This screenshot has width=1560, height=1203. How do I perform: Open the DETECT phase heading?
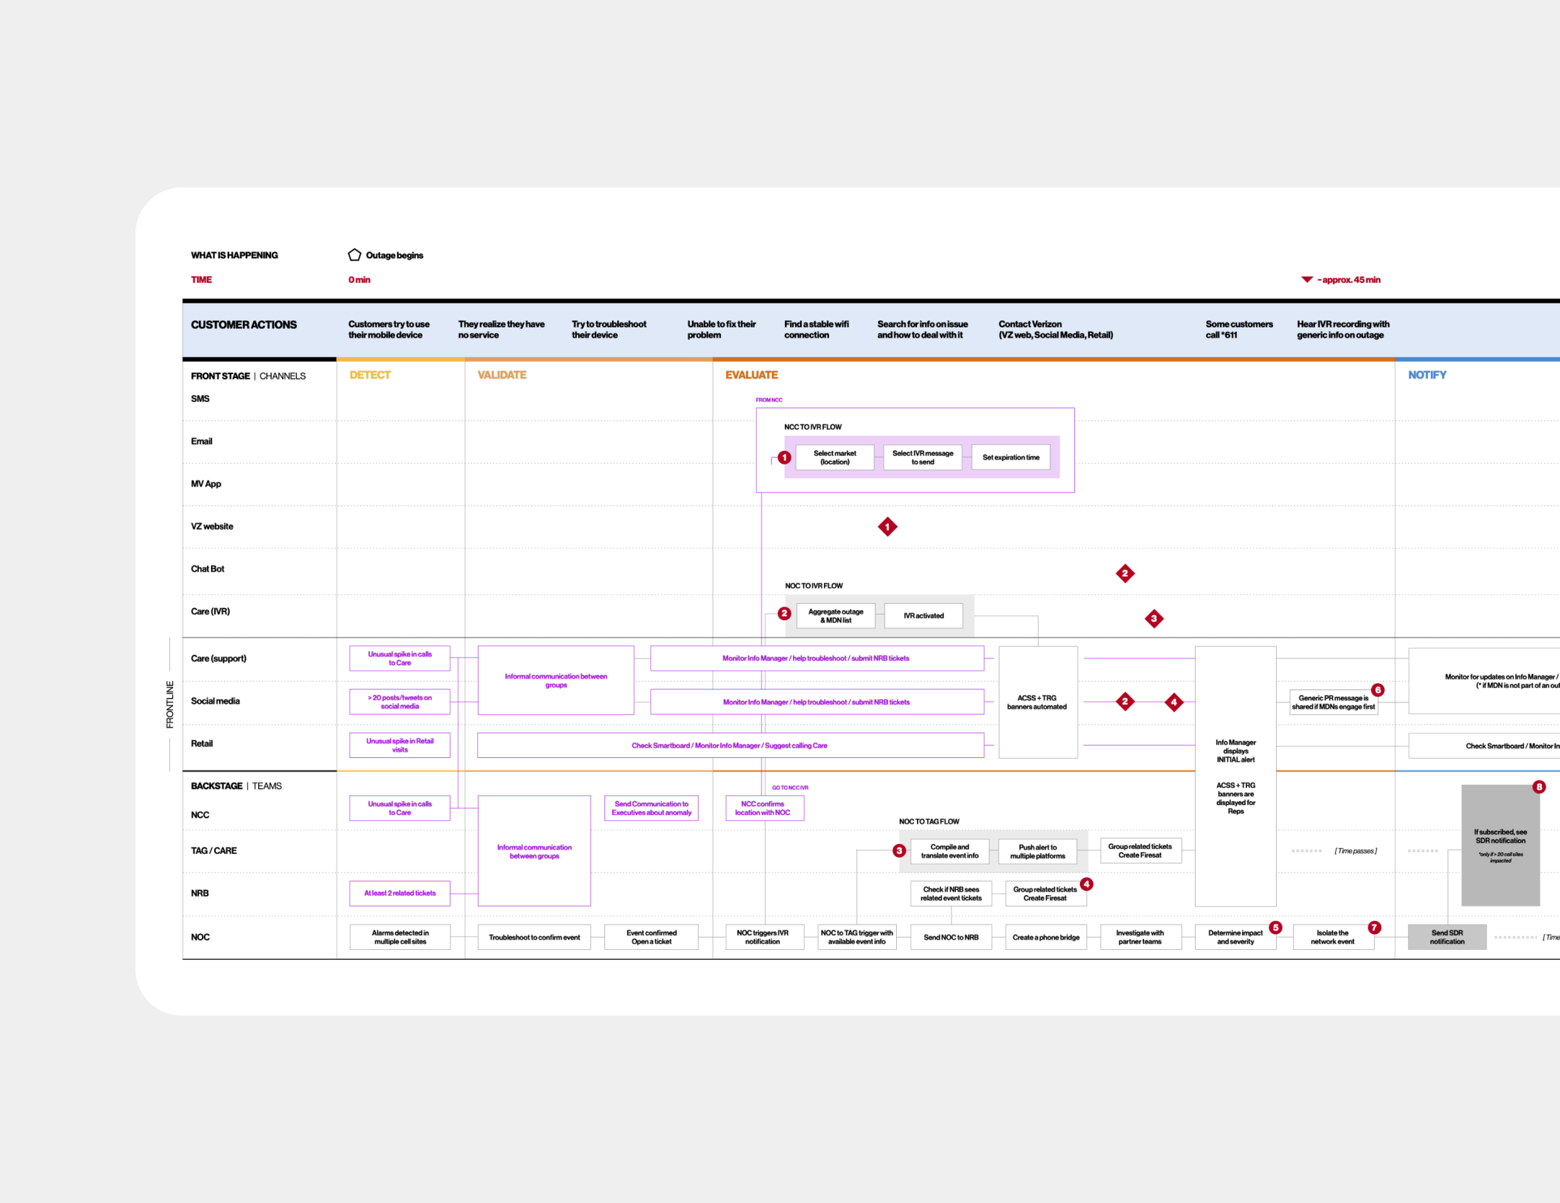370,375
